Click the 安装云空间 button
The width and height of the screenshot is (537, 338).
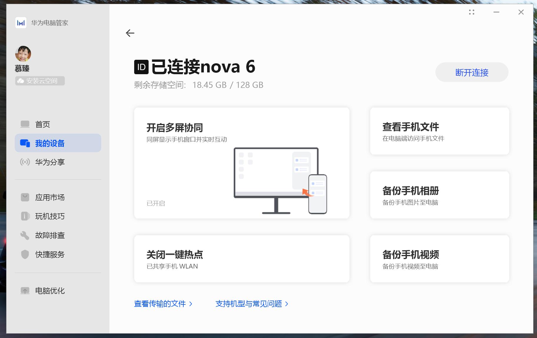coord(40,81)
